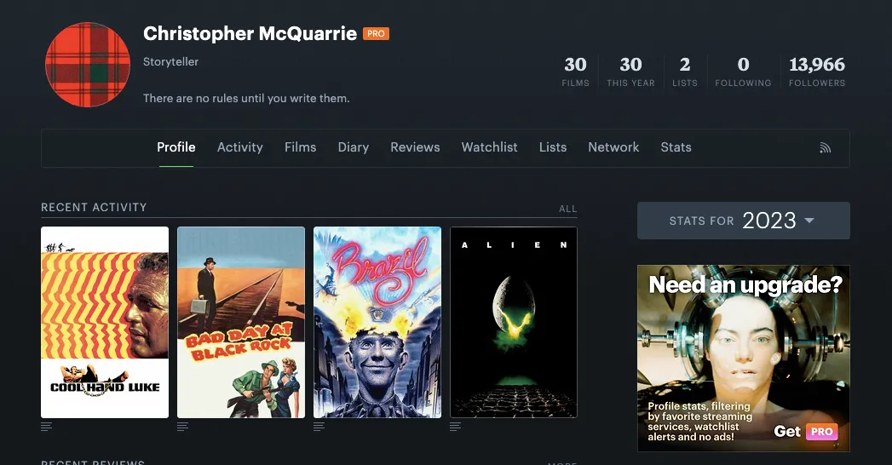Open the Lists tab
892x465 pixels.
point(553,147)
